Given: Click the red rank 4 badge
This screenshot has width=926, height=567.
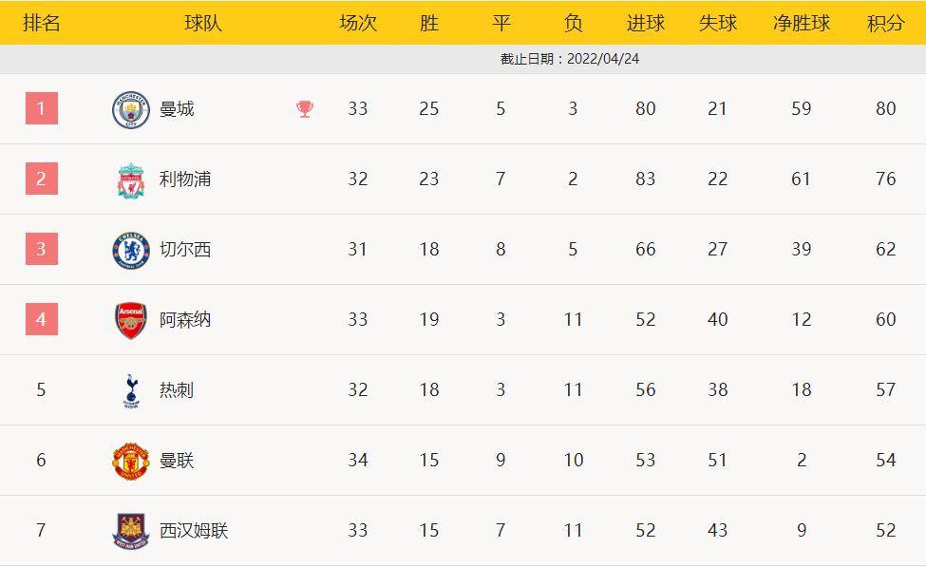Looking at the screenshot, I should pyautogui.click(x=42, y=319).
